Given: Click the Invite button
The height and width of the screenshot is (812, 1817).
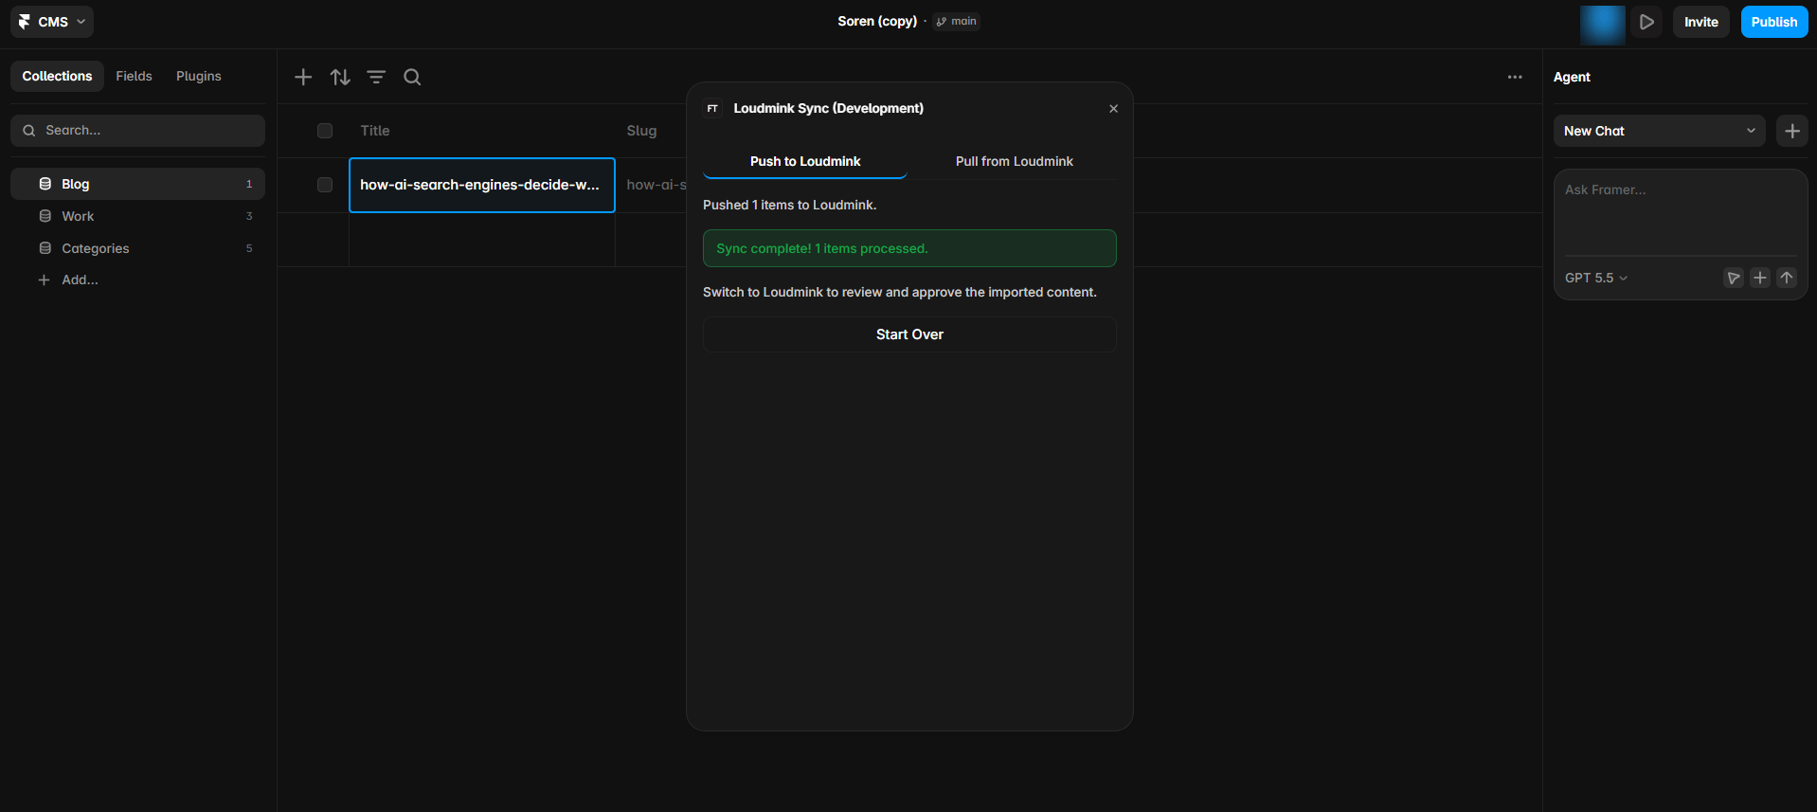Looking at the screenshot, I should pos(1700,22).
